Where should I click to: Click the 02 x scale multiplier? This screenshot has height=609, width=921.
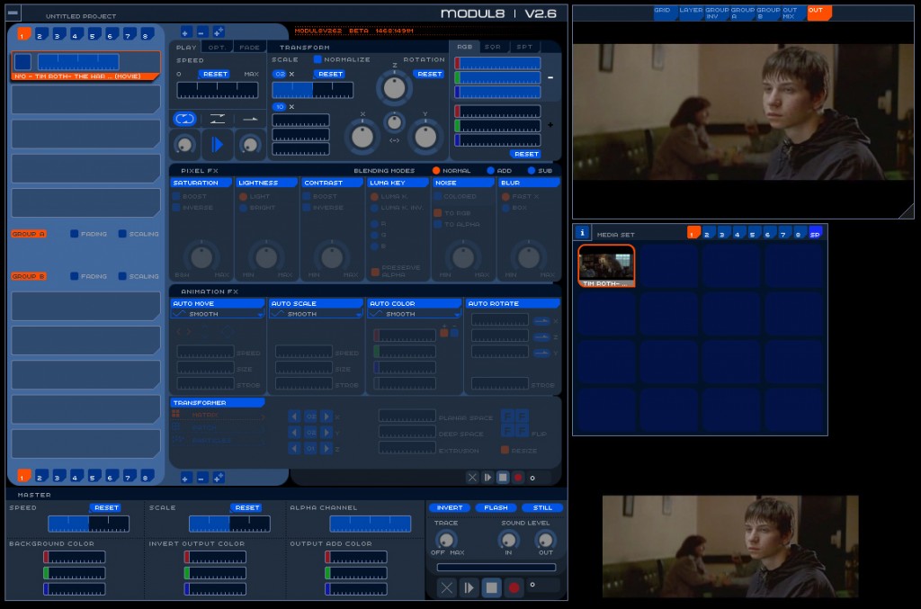(x=280, y=74)
